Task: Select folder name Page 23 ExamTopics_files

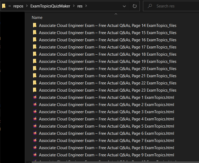Action: [x=108, y=90]
